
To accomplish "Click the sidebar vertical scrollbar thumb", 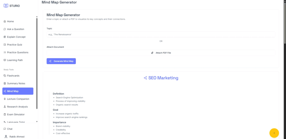I will click(37, 63).
